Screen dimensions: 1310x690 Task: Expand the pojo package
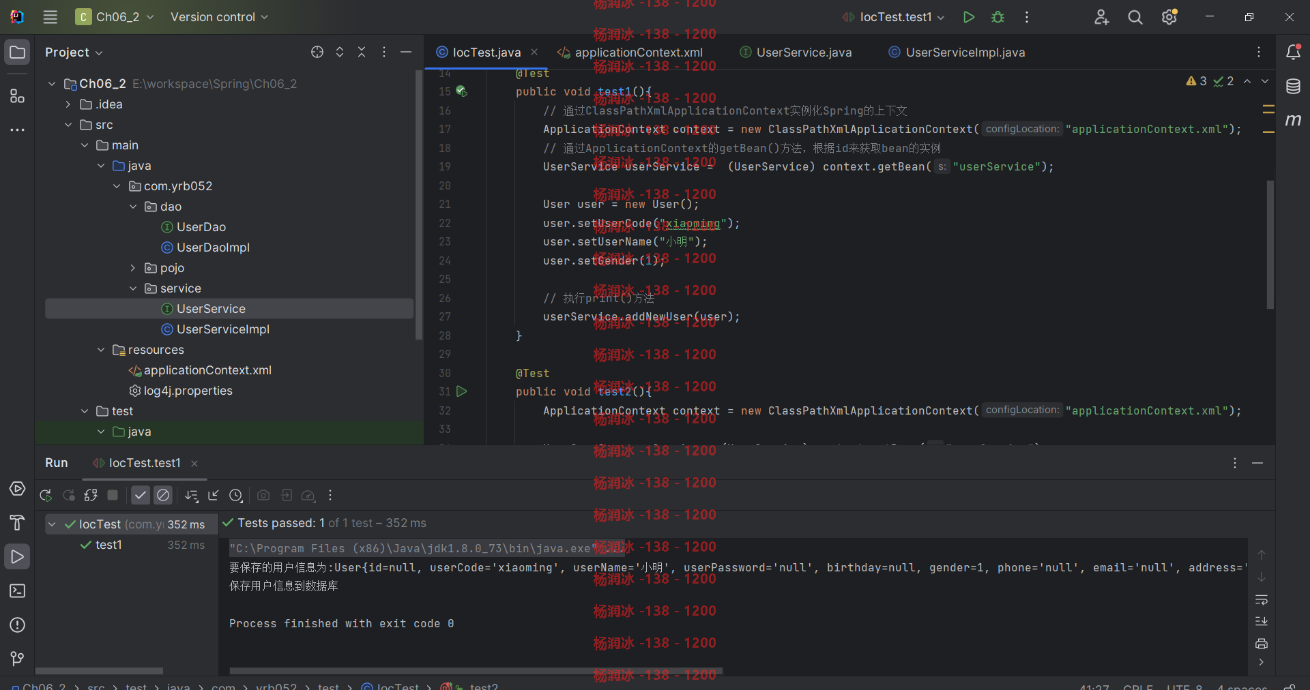(x=133, y=268)
